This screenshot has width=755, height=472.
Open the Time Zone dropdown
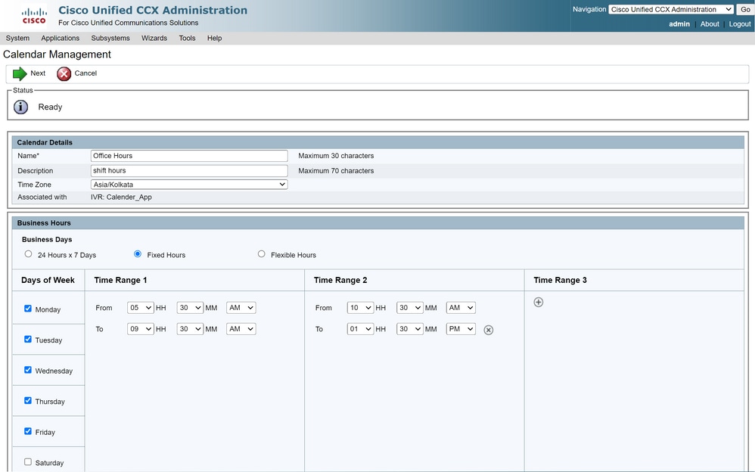click(x=189, y=185)
